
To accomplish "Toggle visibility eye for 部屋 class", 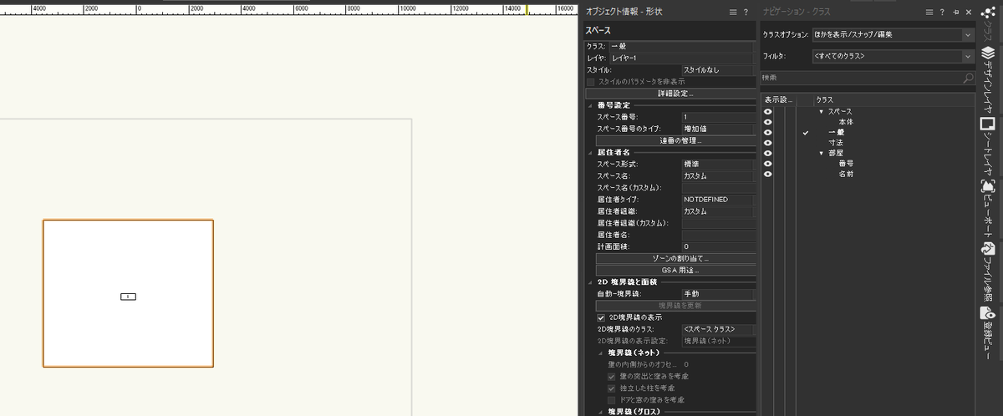I will pos(767,153).
